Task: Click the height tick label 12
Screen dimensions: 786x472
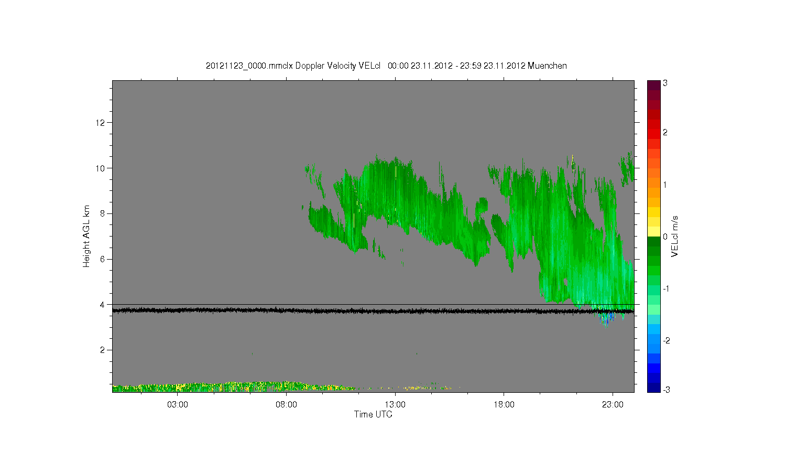Action: (100, 123)
